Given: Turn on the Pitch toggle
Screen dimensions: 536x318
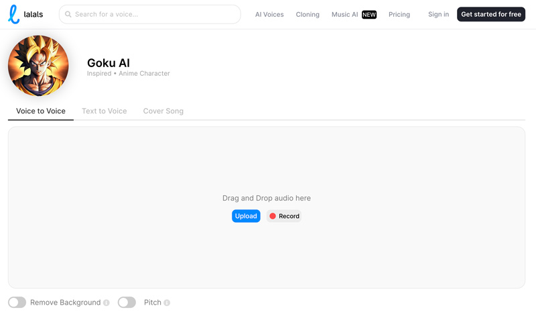Looking at the screenshot, I should (x=127, y=303).
